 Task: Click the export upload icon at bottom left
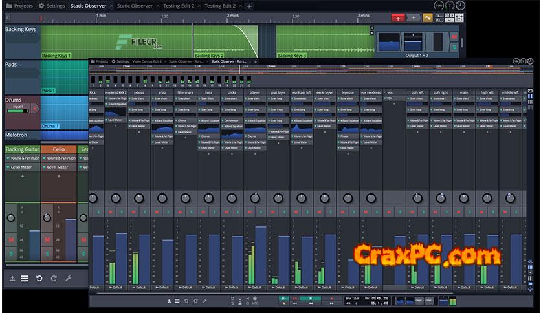12,279
